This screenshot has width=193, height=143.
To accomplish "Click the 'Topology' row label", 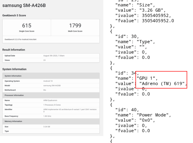I will (8, 105).
